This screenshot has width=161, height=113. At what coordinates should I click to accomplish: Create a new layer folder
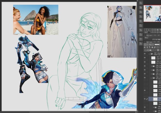point(151,50)
